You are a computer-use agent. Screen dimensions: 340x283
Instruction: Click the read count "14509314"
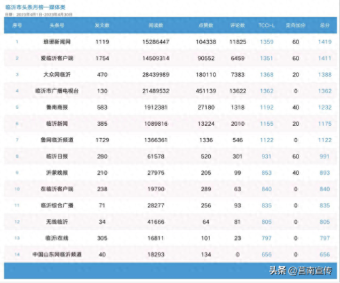(x=156, y=59)
